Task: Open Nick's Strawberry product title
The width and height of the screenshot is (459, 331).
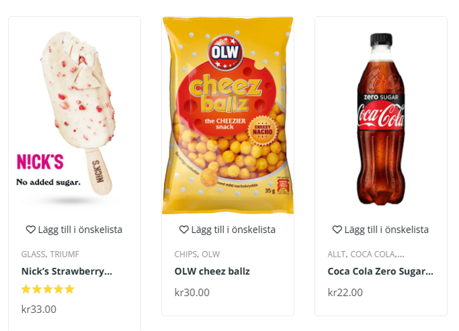Action: 67,272
